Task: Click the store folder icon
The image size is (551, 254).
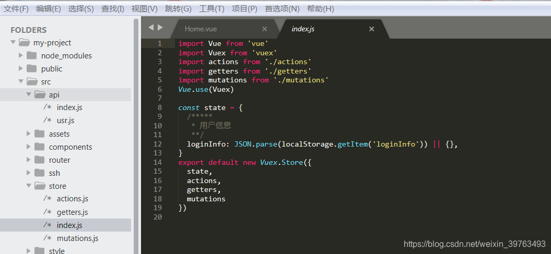Action: [40, 186]
